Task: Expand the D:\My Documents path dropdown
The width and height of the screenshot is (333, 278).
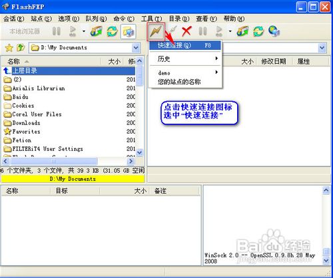Action: [136, 48]
